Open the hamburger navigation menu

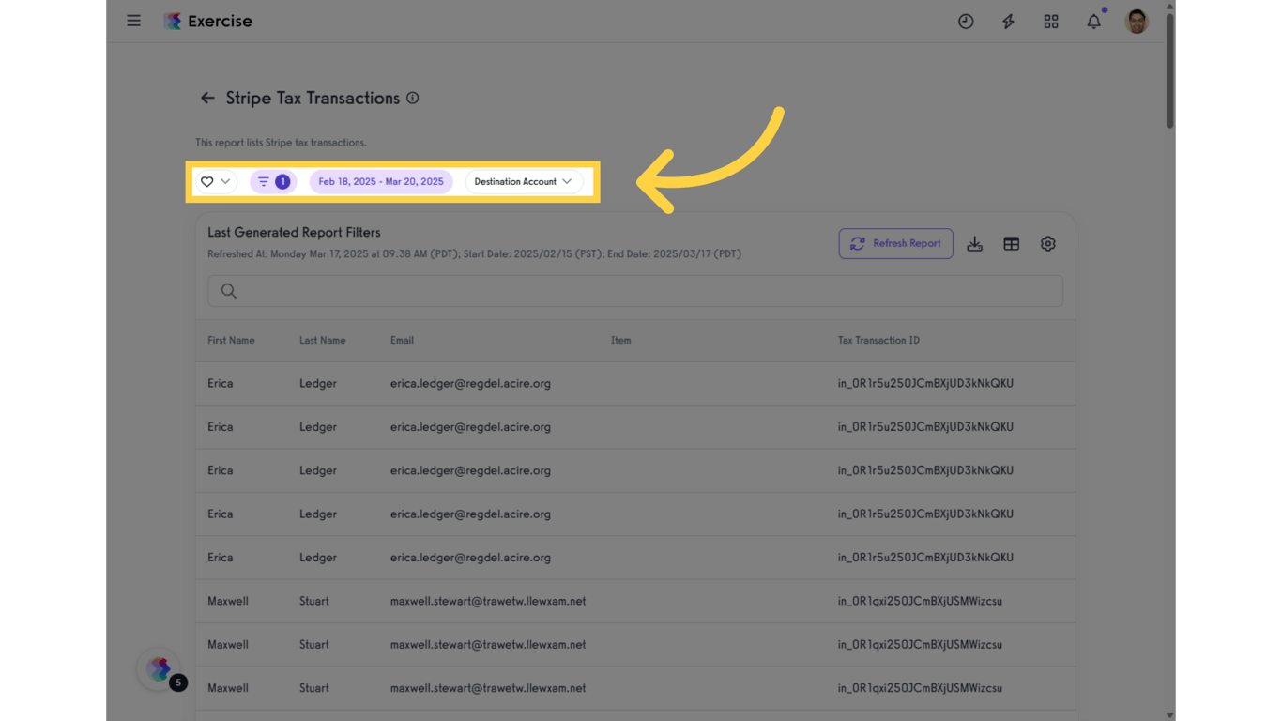coord(134,21)
